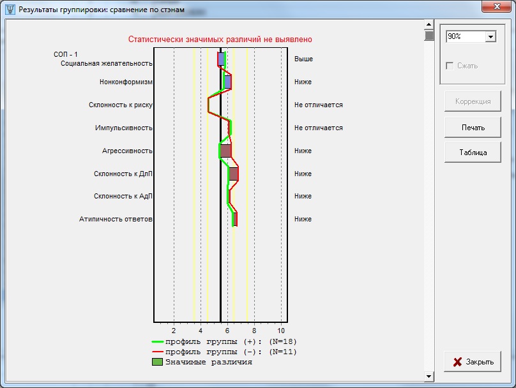
Task: Click the red line for group (−) legend
Action: pos(157,352)
